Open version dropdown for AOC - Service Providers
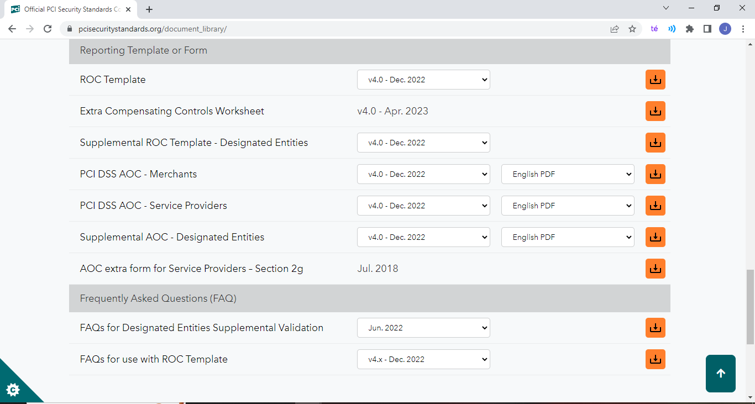The width and height of the screenshot is (755, 404). 423,206
